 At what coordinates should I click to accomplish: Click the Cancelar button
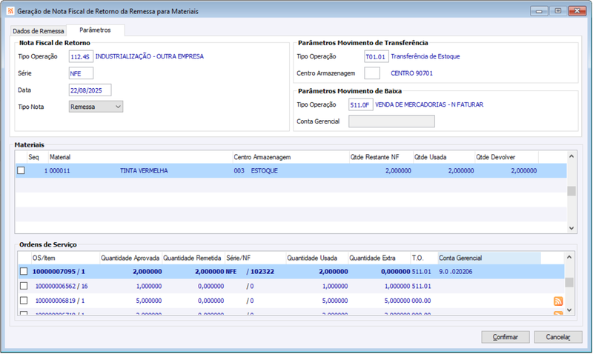tap(558, 337)
